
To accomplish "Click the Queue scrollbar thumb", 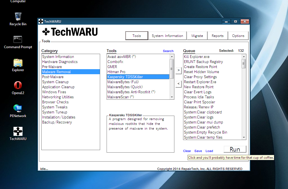I will (x=244, y=64).
